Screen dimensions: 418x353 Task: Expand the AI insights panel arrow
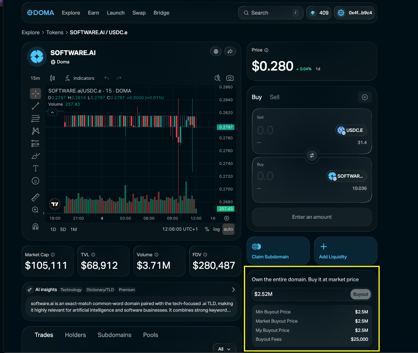(234, 290)
